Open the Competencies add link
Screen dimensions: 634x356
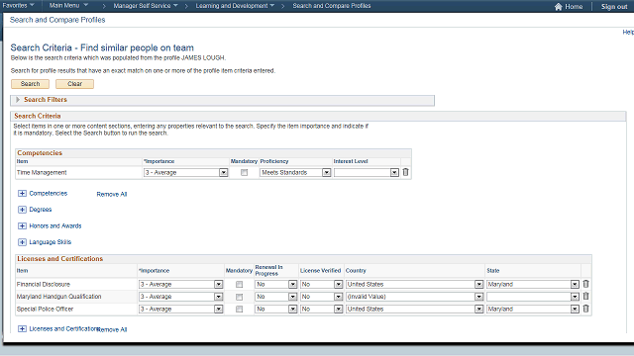click(x=49, y=194)
